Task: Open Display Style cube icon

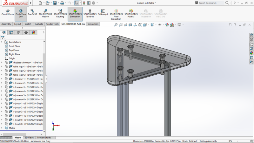Action: [x=152, y=25]
